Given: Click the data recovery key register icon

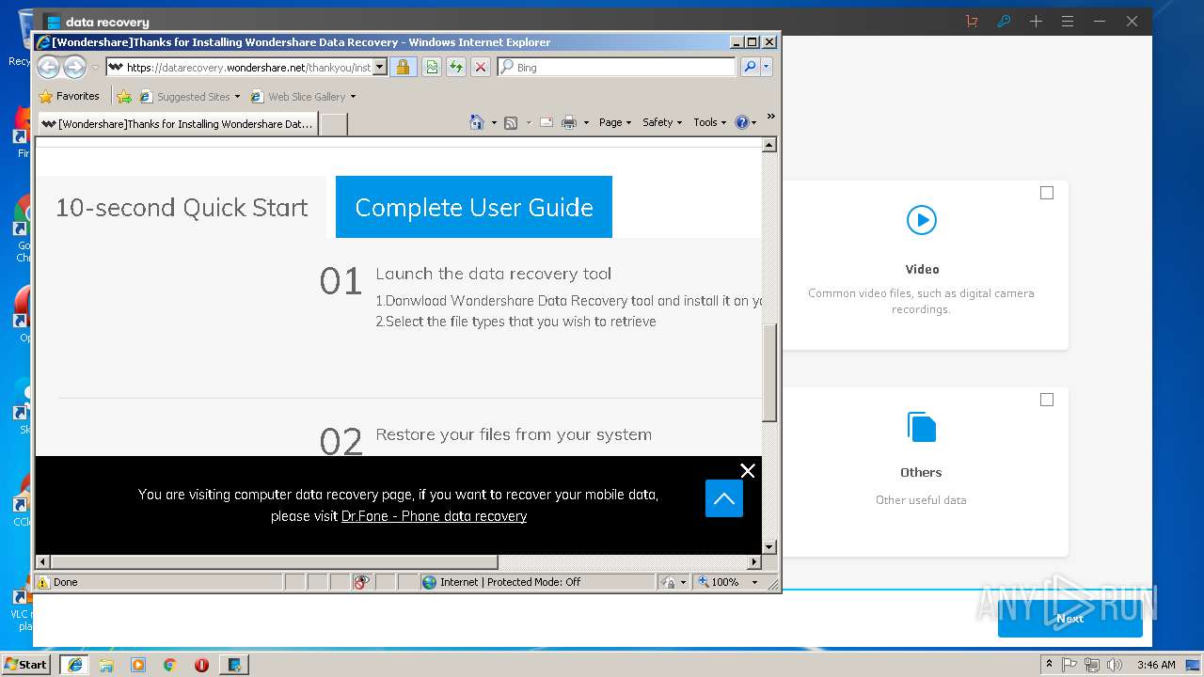Looking at the screenshot, I should click(1004, 21).
